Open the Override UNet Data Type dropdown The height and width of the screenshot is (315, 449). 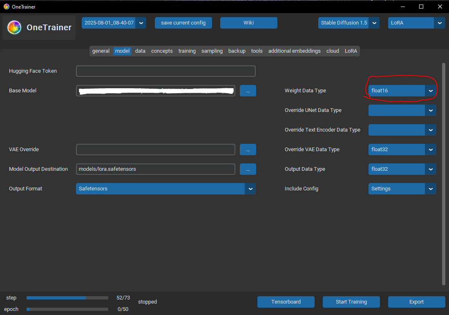pos(402,110)
